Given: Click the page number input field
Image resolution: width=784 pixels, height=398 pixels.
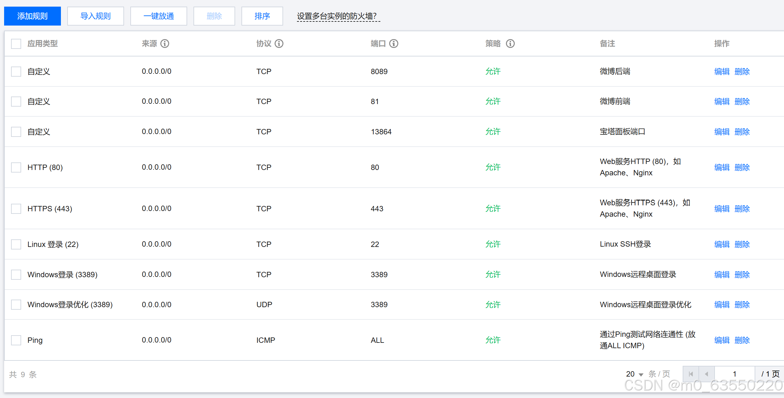Looking at the screenshot, I should (x=734, y=374).
